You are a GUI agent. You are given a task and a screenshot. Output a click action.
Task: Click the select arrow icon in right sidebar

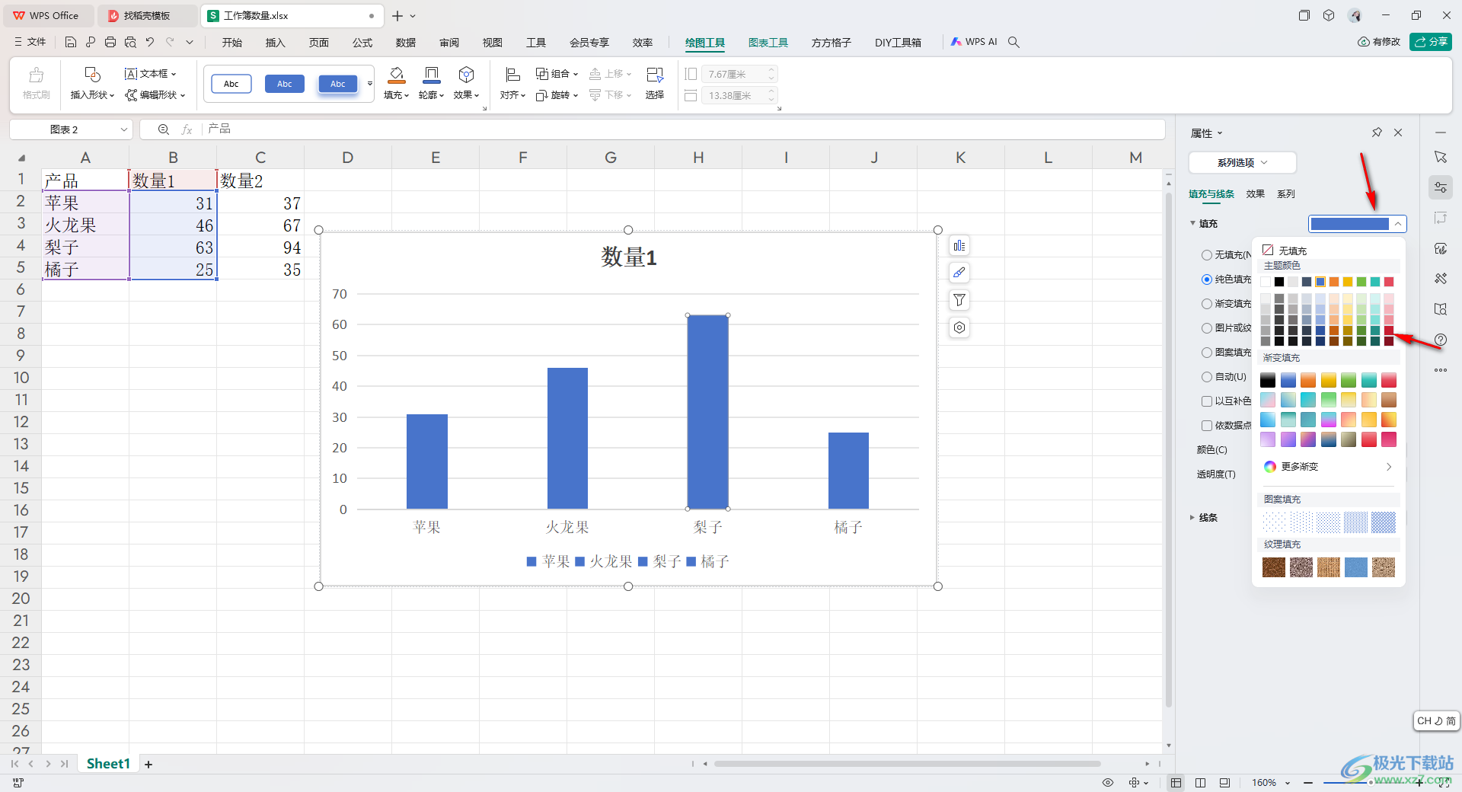click(x=1441, y=157)
